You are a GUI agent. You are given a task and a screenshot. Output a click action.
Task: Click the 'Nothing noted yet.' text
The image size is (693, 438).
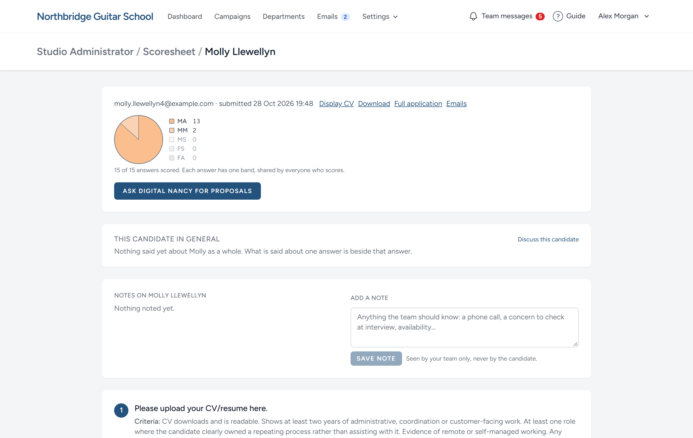pyautogui.click(x=144, y=308)
